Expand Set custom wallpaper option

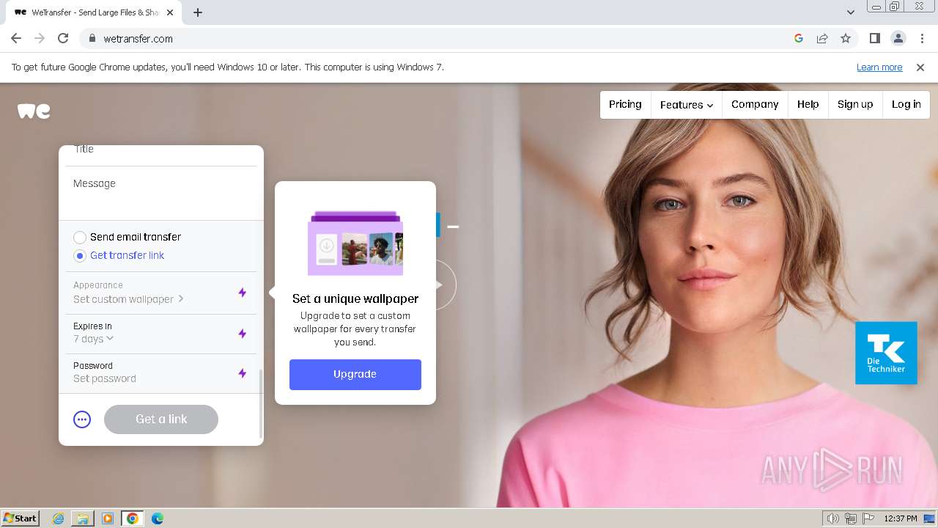click(x=128, y=299)
